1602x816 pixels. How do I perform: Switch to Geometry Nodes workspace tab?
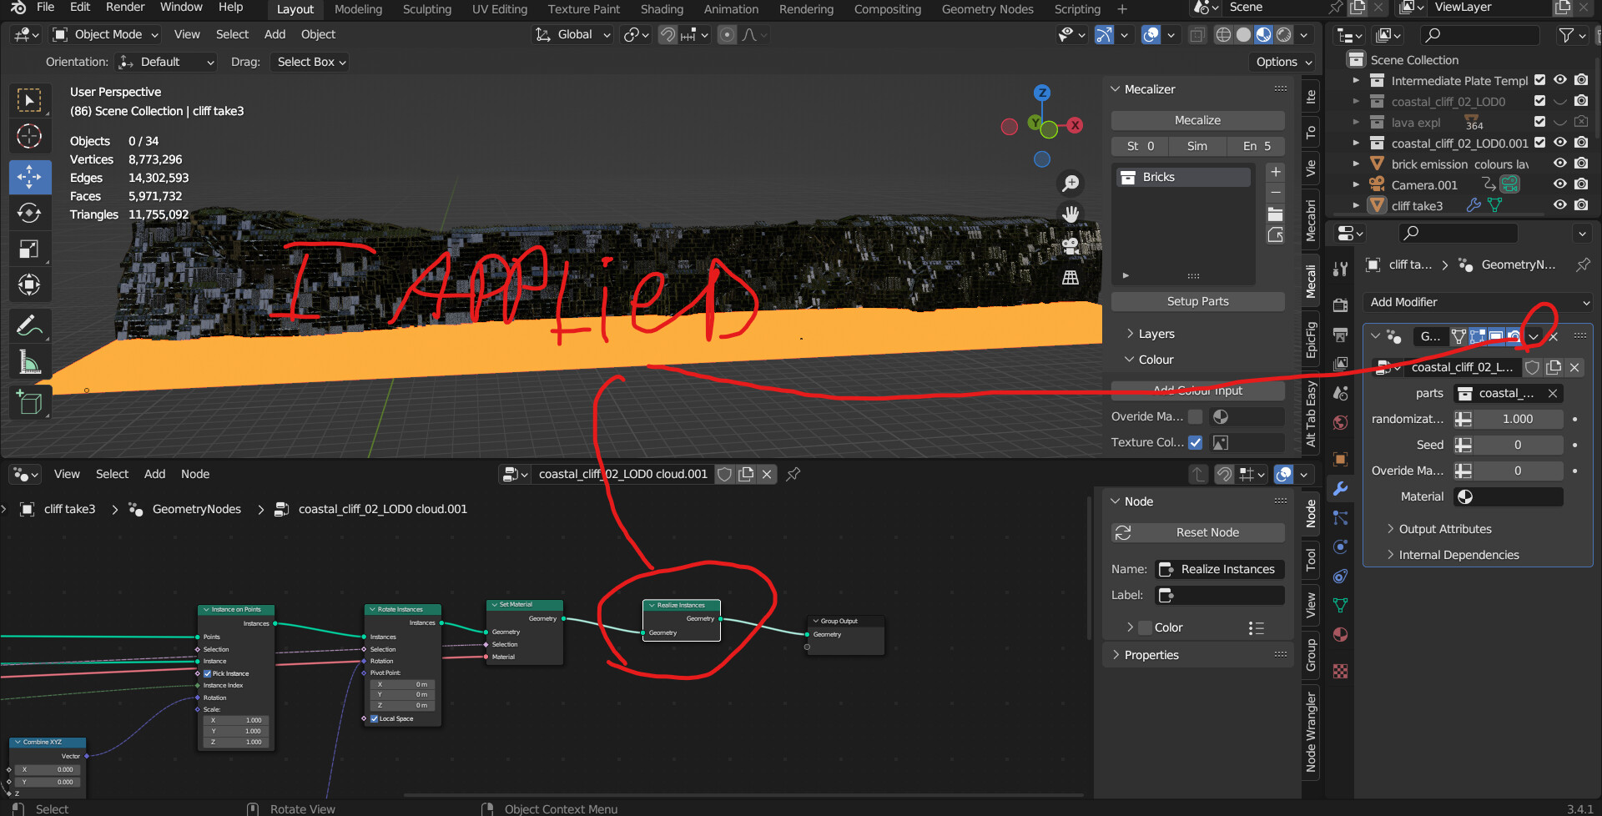987,9
